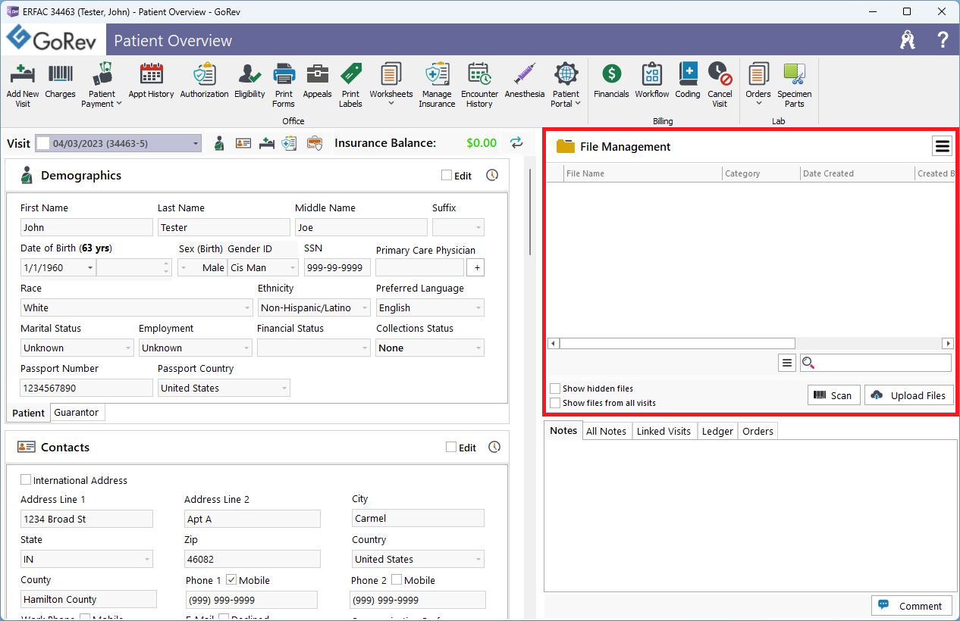The width and height of the screenshot is (960, 621).
Task: Click the Comment button
Action: pos(911,606)
